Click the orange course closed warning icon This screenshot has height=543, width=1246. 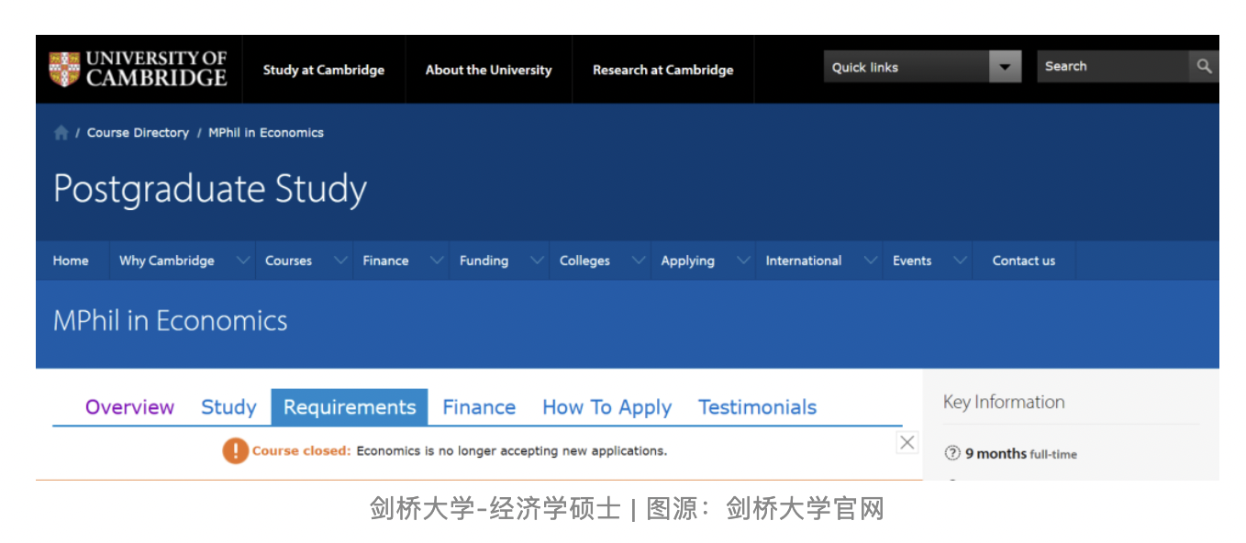click(x=236, y=450)
